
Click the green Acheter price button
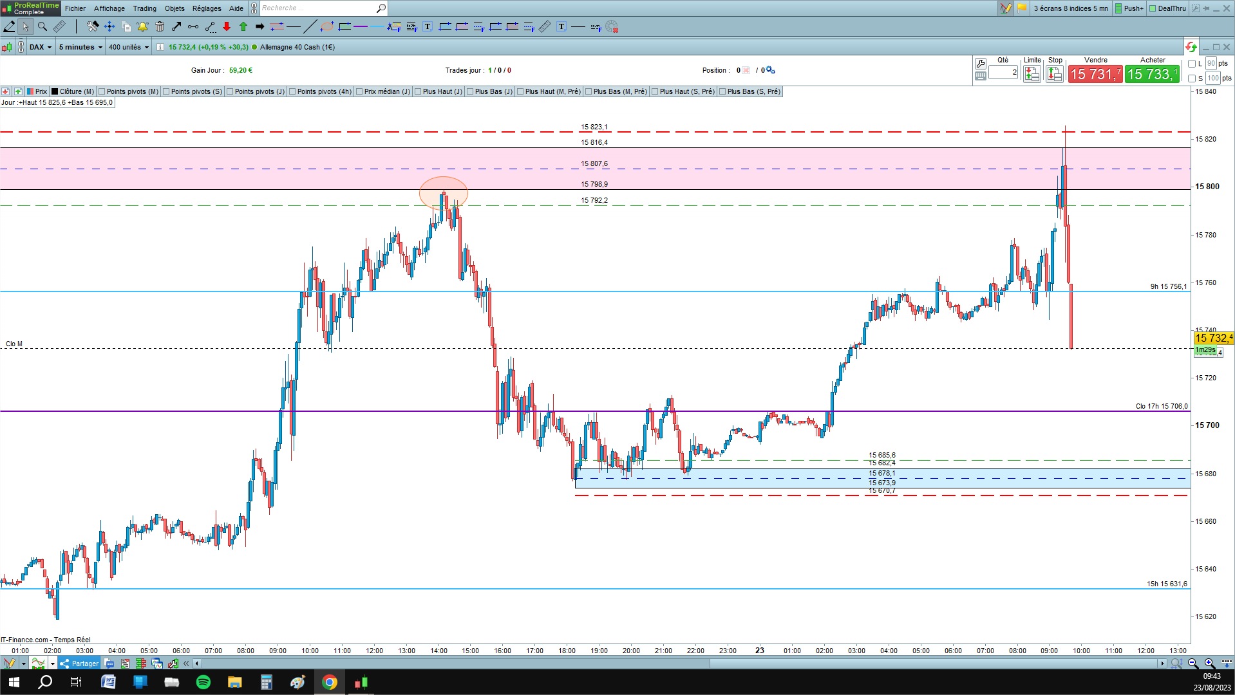1152,74
